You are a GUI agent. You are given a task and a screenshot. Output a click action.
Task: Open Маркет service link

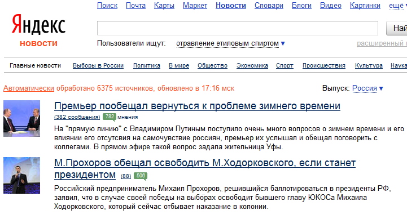pos(195,6)
